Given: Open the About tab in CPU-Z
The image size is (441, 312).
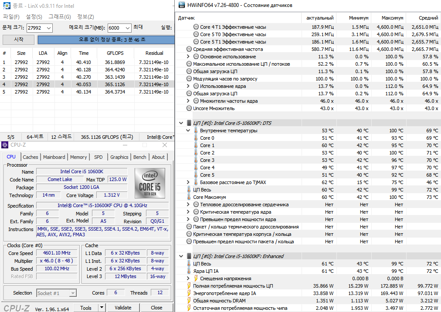Looking at the screenshot, I should tap(158, 157).
